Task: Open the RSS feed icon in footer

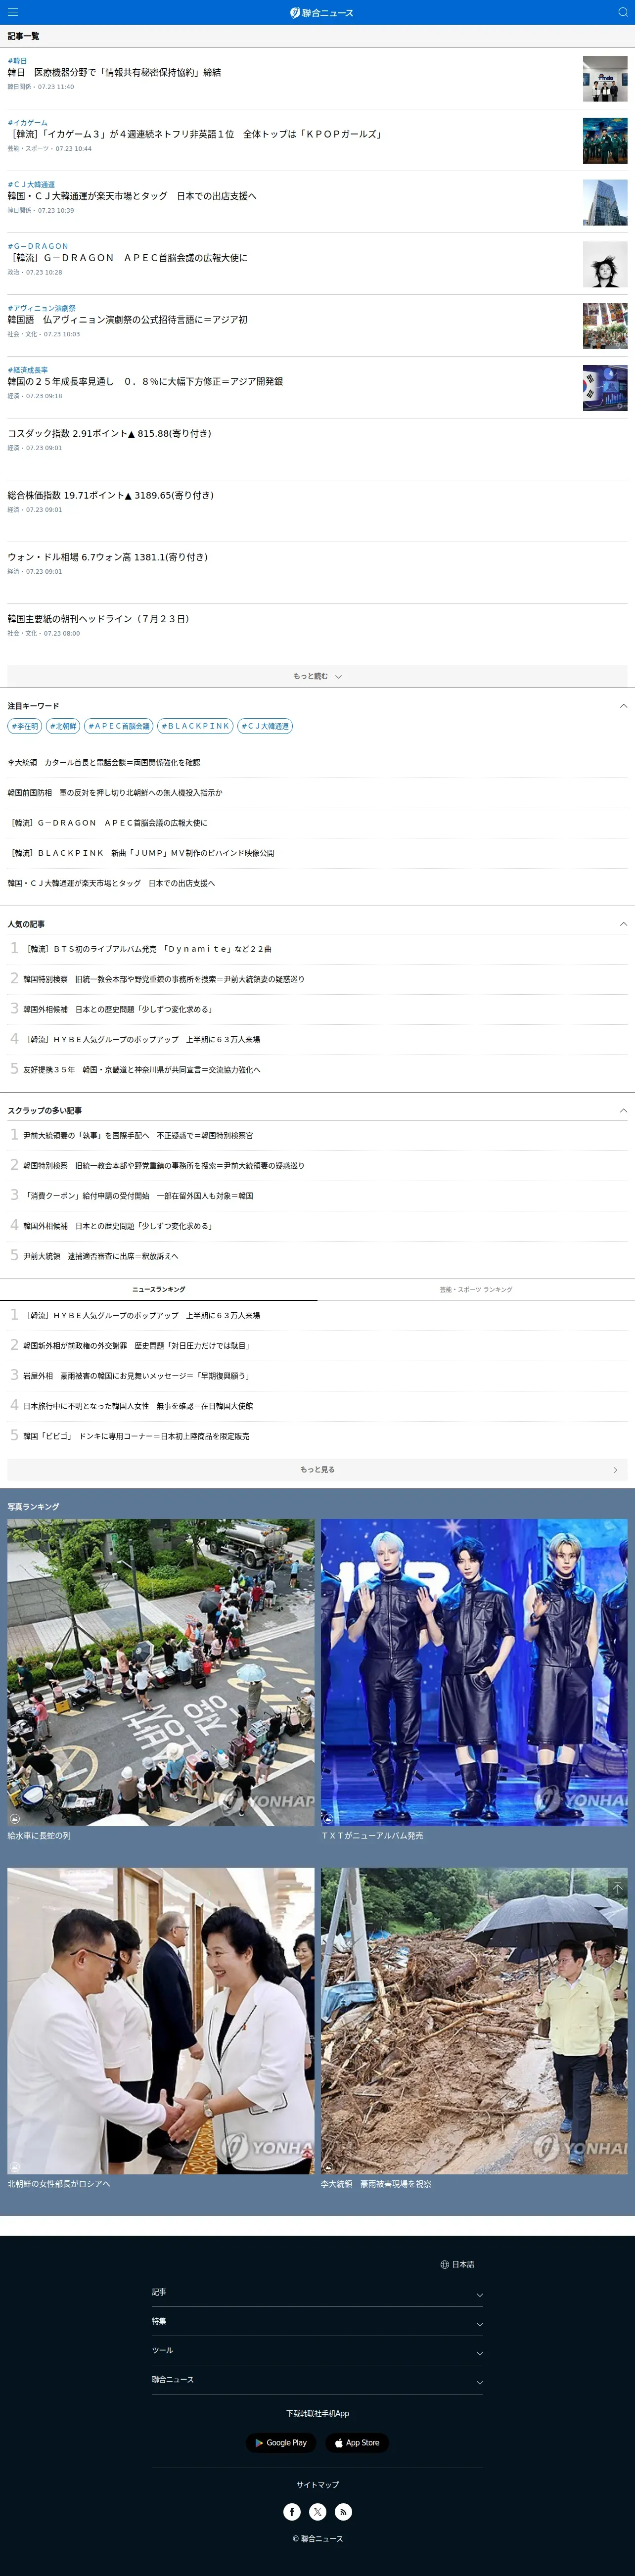Action: point(343,2511)
